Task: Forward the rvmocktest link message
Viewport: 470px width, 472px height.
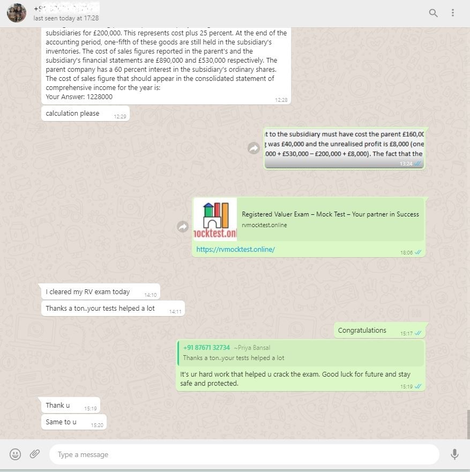Action: [183, 227]
